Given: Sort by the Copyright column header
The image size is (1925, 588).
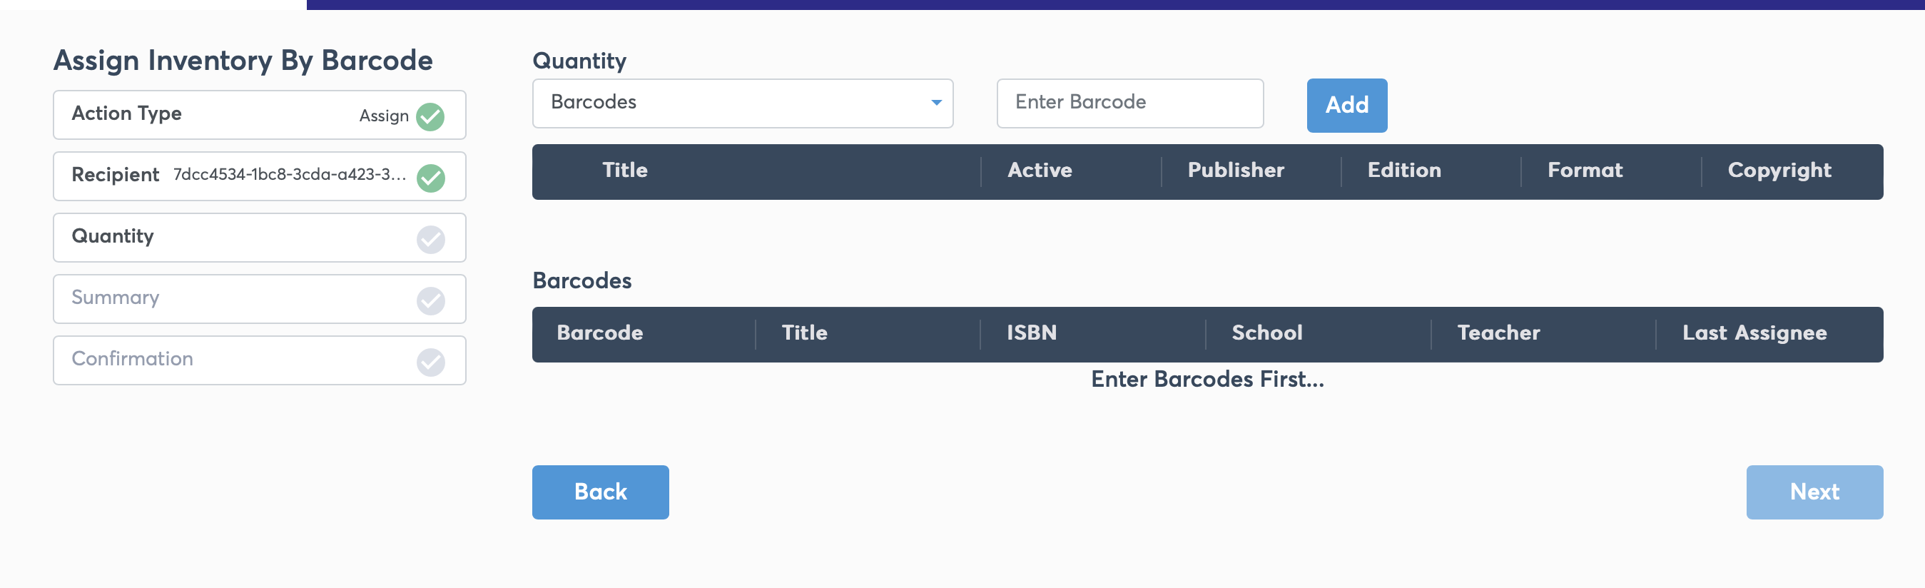Looking at the screenshot, I should tap(1779, 171).
